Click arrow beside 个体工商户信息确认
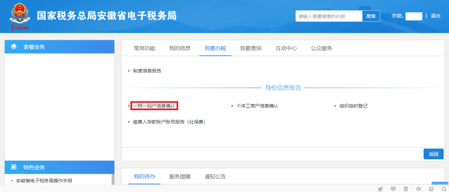Viewport: 449px width, 192px height. tap(232, 106)
